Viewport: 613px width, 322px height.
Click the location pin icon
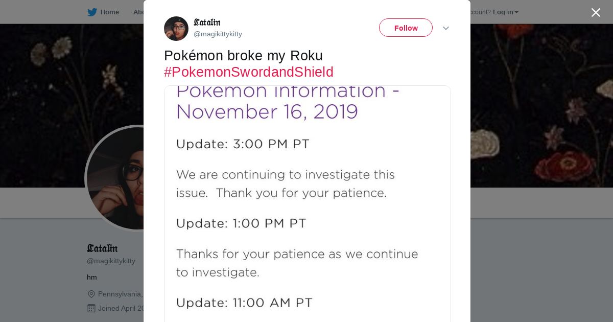[x=91, y=294]
